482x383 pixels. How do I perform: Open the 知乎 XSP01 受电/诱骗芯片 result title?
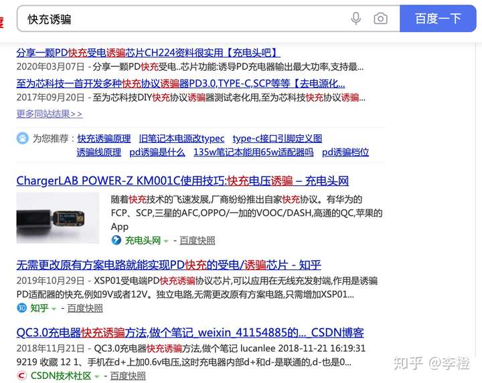(169, 265)
